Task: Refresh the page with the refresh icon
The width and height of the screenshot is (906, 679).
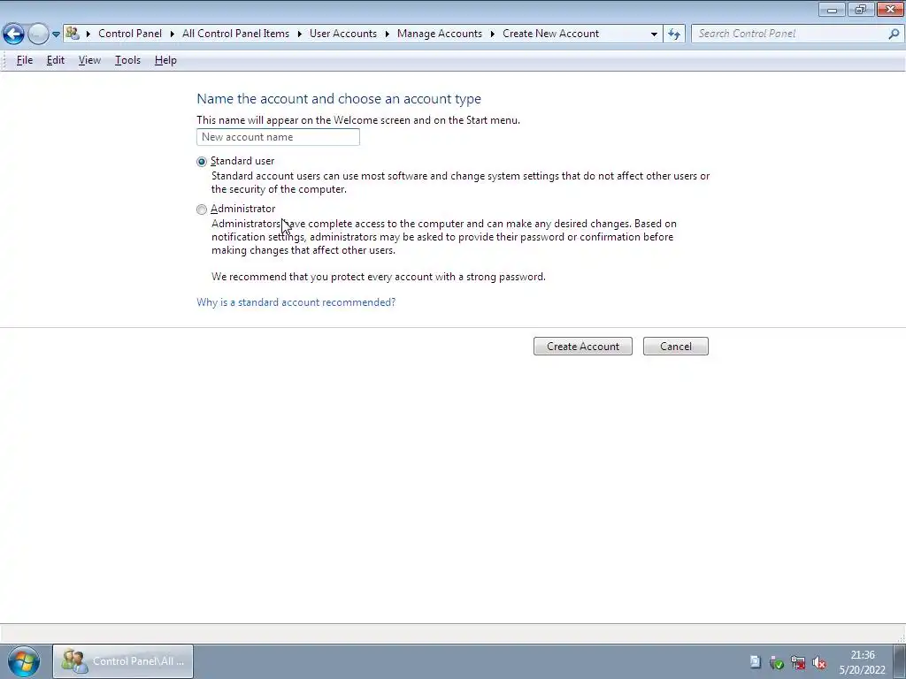Action: pos(673,34)
